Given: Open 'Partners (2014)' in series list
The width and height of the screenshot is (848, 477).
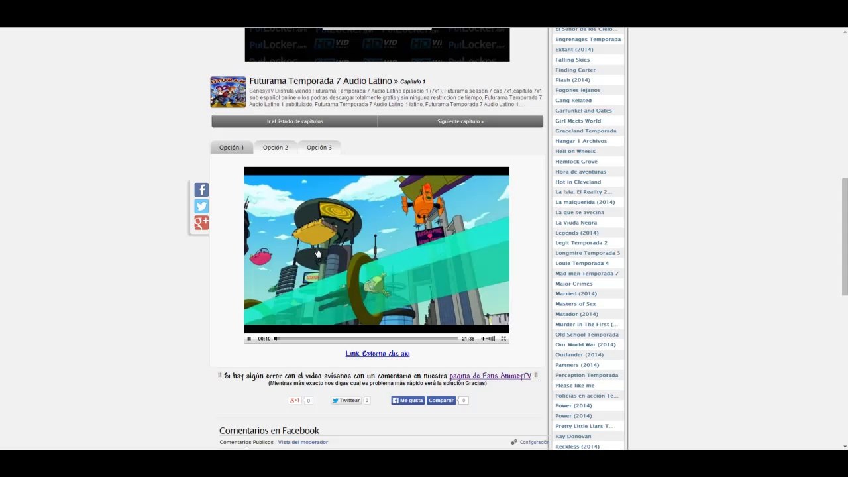Looking at the screenshot, I should tap(577, 365).
